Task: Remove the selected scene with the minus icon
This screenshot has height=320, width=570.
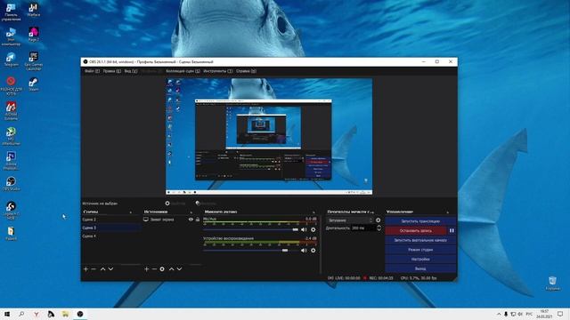Action: [94, 269]
